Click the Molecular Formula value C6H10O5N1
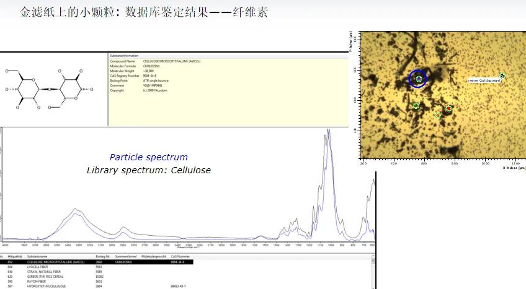 (151, 66)
